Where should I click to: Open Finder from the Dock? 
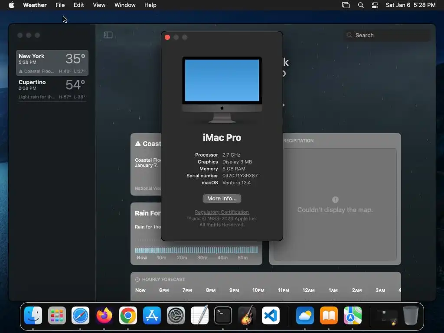point(33,316)
